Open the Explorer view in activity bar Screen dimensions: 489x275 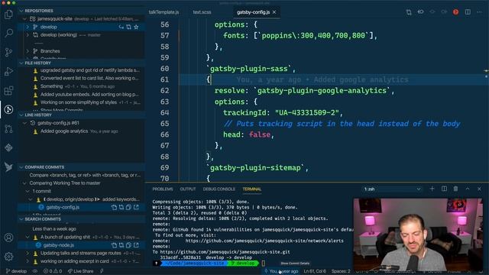pos(8,14)
